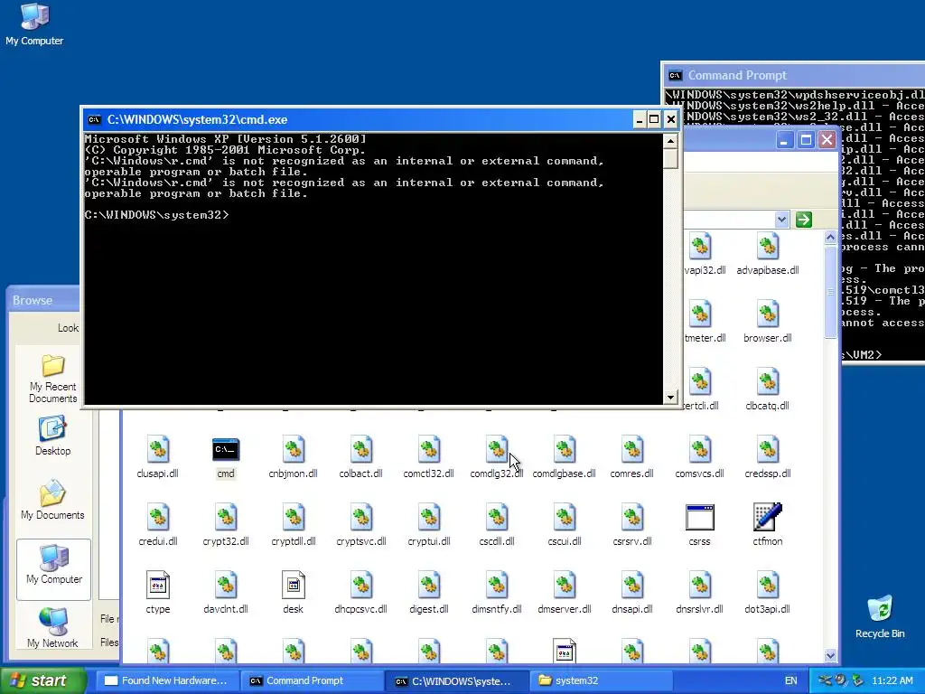Maximize the cmd.exe window
925x694 pixels.
pos(654,120)
